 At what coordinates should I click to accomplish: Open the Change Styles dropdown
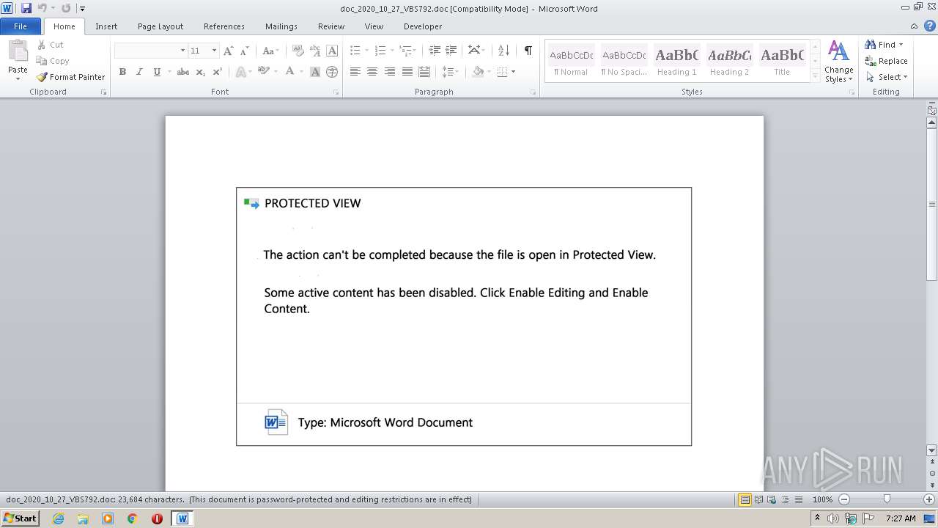[838, 62]
